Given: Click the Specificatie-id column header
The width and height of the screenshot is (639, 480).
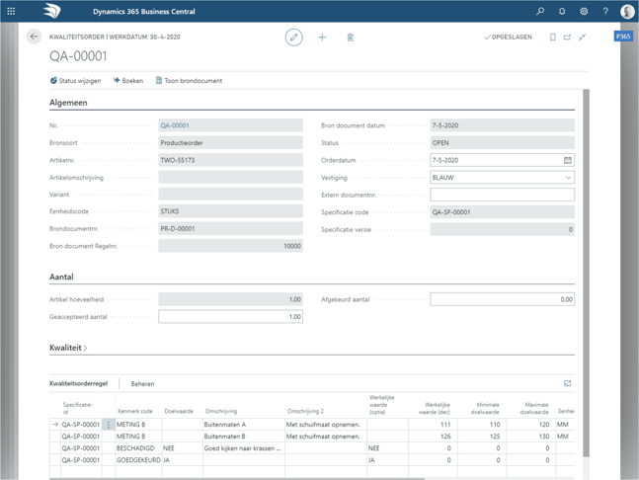Looking at the screenshot, I should [78, 408].
